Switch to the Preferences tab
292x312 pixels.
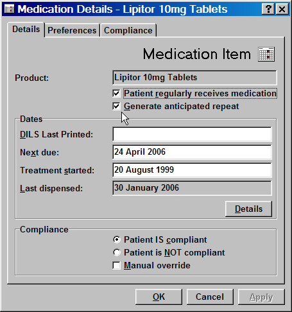click(x=72, y=30)
